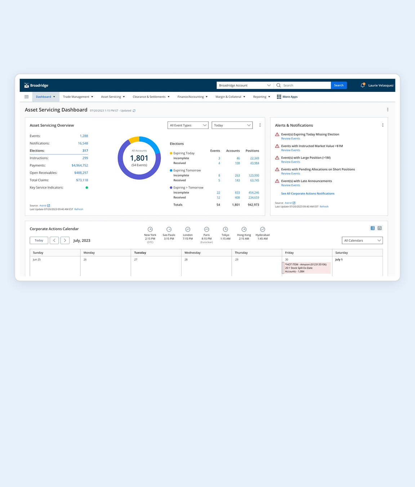The image size is (415, 487).
Task: Click the calendar Today button
Action: (39, 240)
